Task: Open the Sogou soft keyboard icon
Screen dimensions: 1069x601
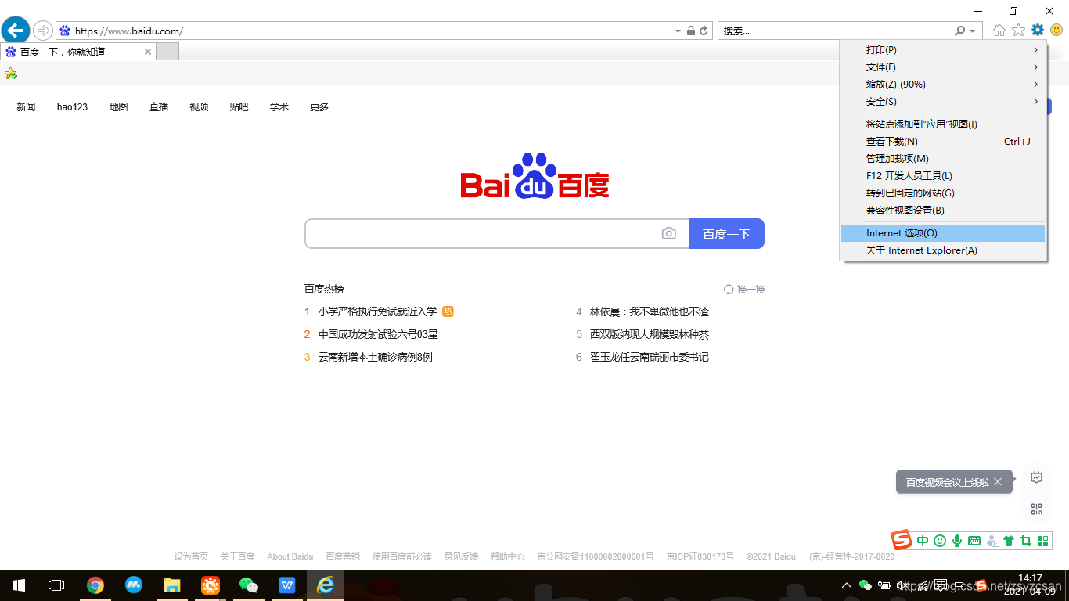Action: click(974, 541)
